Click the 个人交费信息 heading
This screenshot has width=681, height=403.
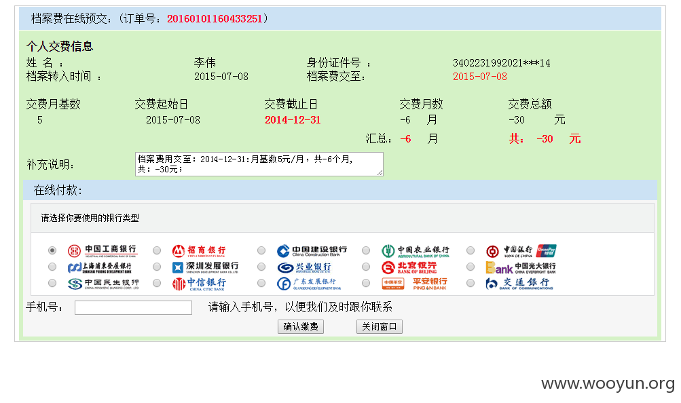[x=60, y=46]
